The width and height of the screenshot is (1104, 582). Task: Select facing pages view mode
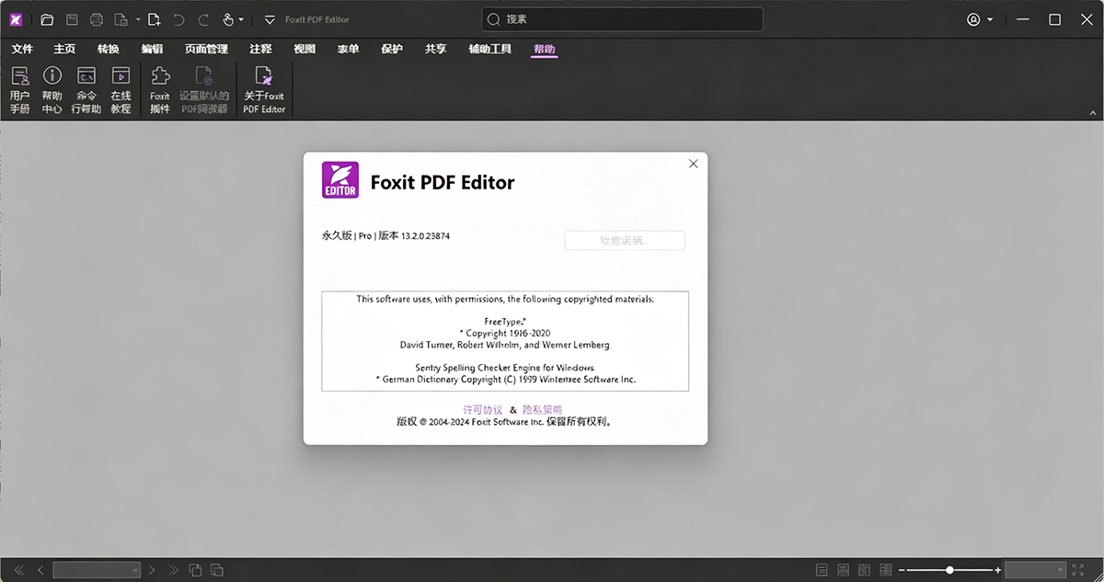tap(865, 570)
